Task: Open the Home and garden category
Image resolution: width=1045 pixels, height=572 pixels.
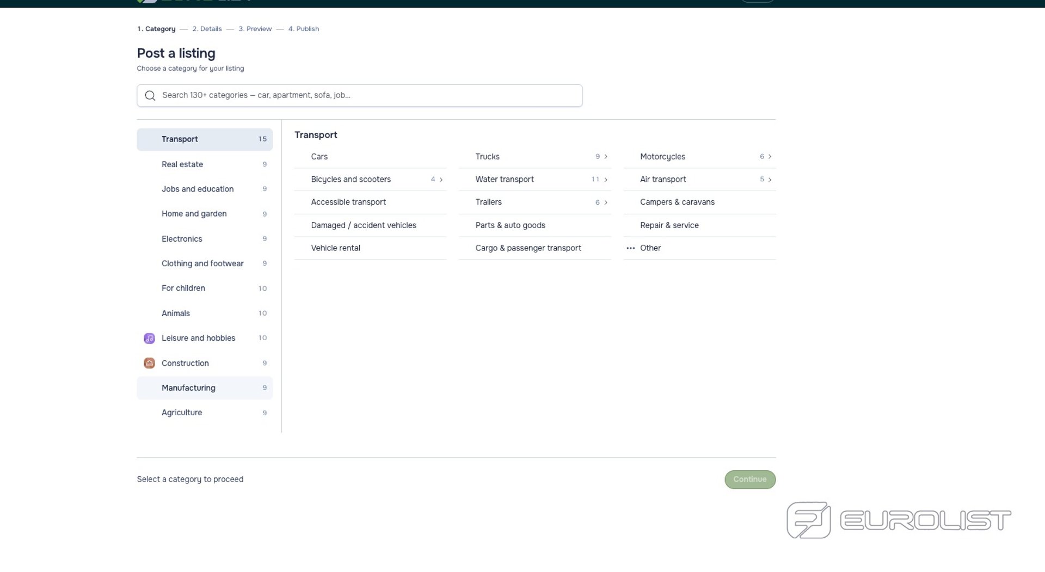Action: pos(205,214)
